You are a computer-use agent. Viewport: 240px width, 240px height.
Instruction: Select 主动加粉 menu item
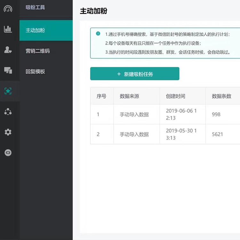[46, 30]
